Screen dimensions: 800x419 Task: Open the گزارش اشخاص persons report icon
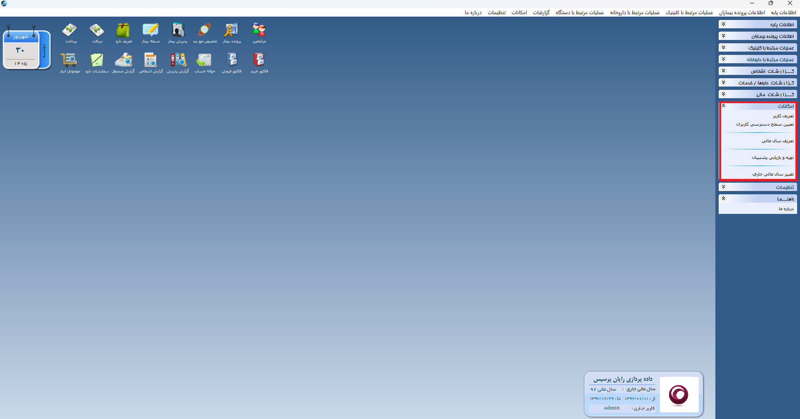pos(150,63)
